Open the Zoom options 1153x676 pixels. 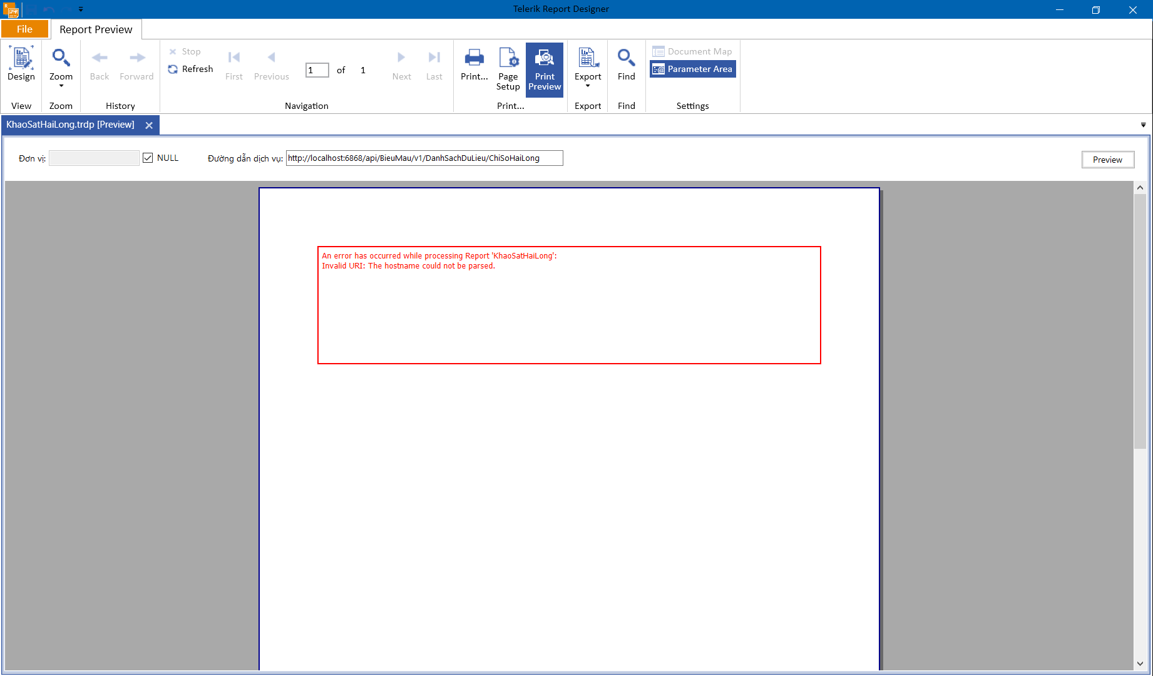coord(61,68)
